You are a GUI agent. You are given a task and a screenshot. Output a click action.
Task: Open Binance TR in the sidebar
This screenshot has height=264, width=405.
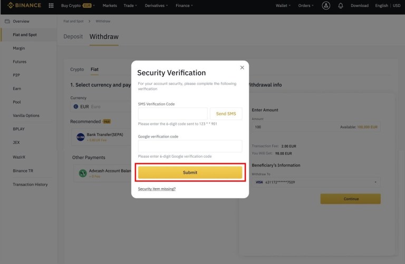click(x=23, y=171)
